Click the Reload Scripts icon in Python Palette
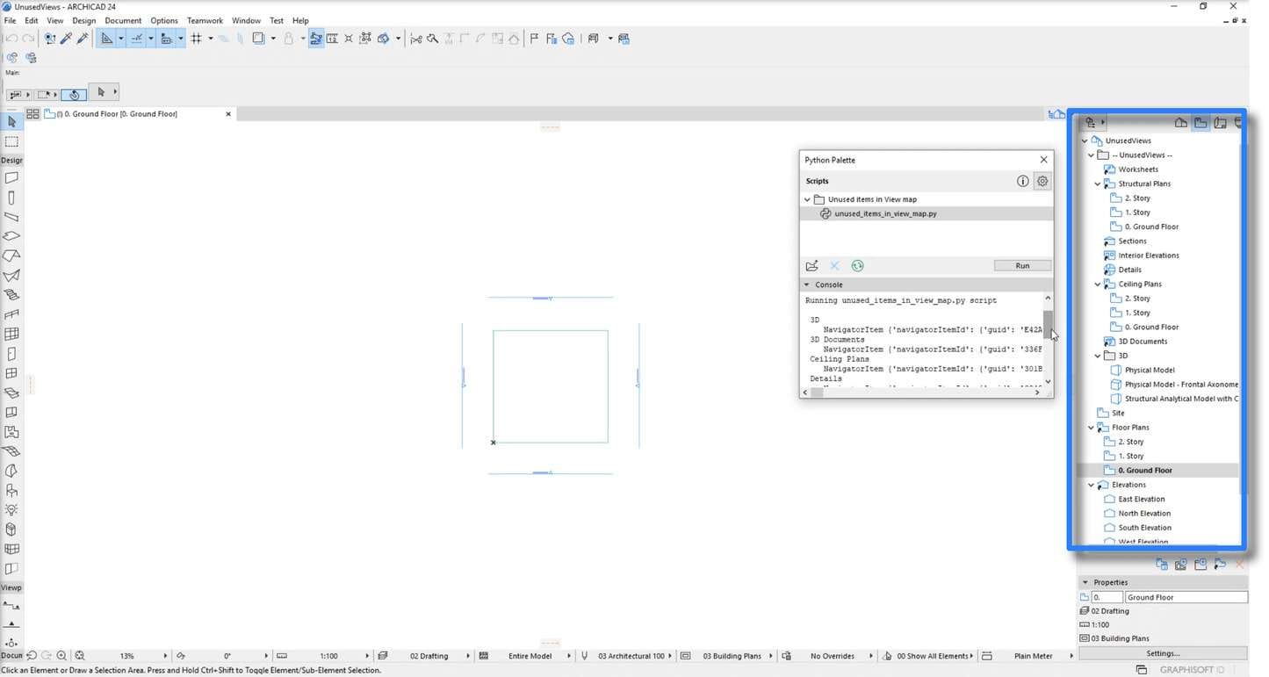Screen dimensions: 1269x677 [857, 265]
